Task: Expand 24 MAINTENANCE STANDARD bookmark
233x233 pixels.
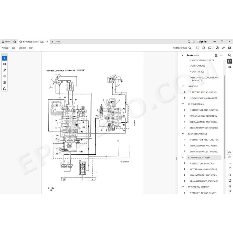Action: tap(185, 128)
